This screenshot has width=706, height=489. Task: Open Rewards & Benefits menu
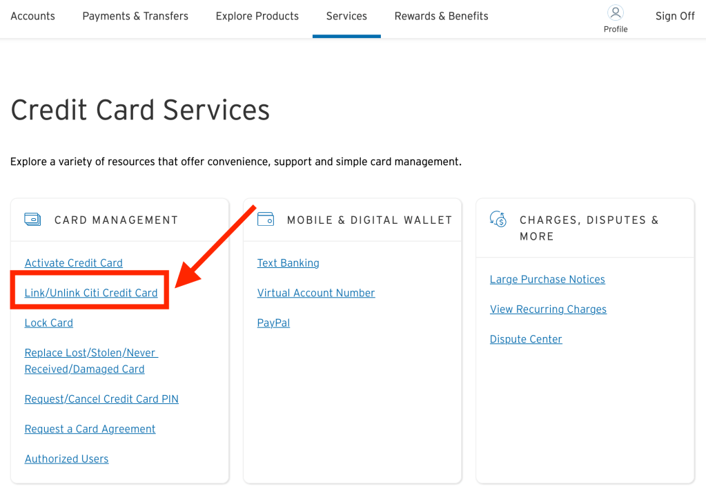point(441,16)
